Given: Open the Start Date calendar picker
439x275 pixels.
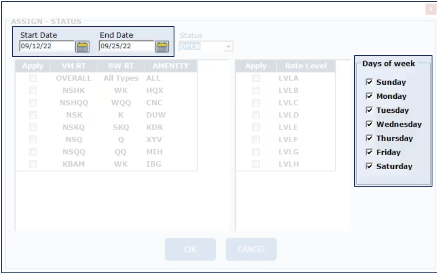Looking at the screenshot, I should 82,47.
